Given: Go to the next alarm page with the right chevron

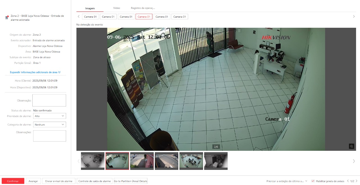Looking at the screenshot, I should point(357,181).
